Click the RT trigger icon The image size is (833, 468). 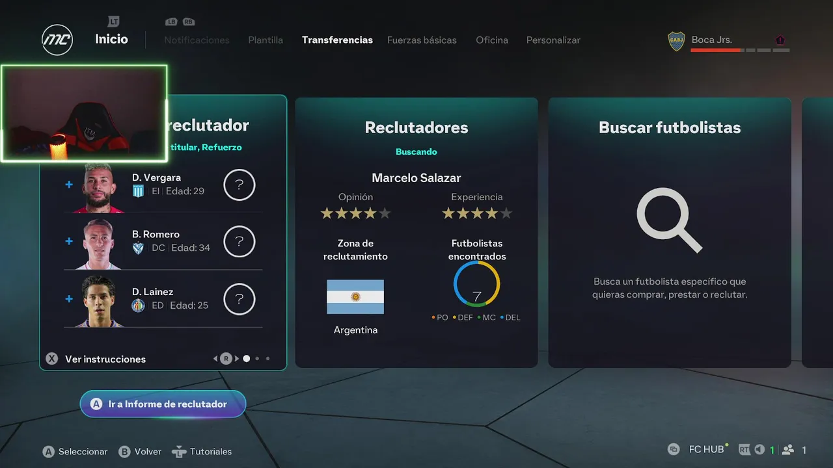[x=744, y=449]
